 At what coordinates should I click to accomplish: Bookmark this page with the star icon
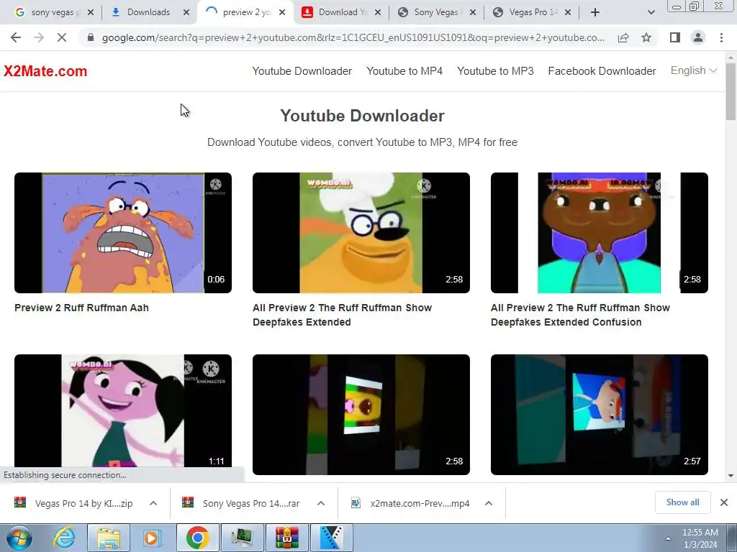coord(646,37)
